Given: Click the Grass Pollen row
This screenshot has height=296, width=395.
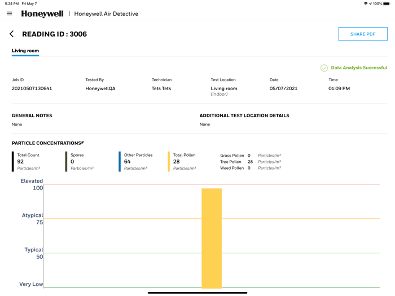Looking at the screenshot, I should [251, 156].
